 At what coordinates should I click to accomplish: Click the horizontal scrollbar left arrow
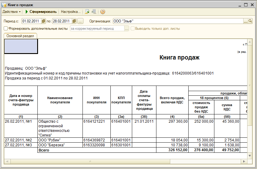click(7, 161)
